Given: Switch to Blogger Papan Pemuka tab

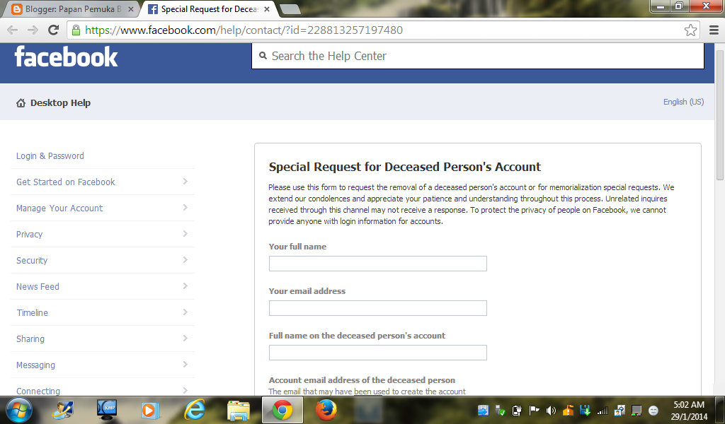Looking at the screenshot, I should pos(73,8).
